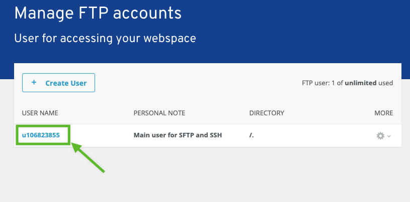The height and width of the screenshot is (202, 410).
Task: Click the Create User button
Action: pyautogui.click(x=58, y=83)
